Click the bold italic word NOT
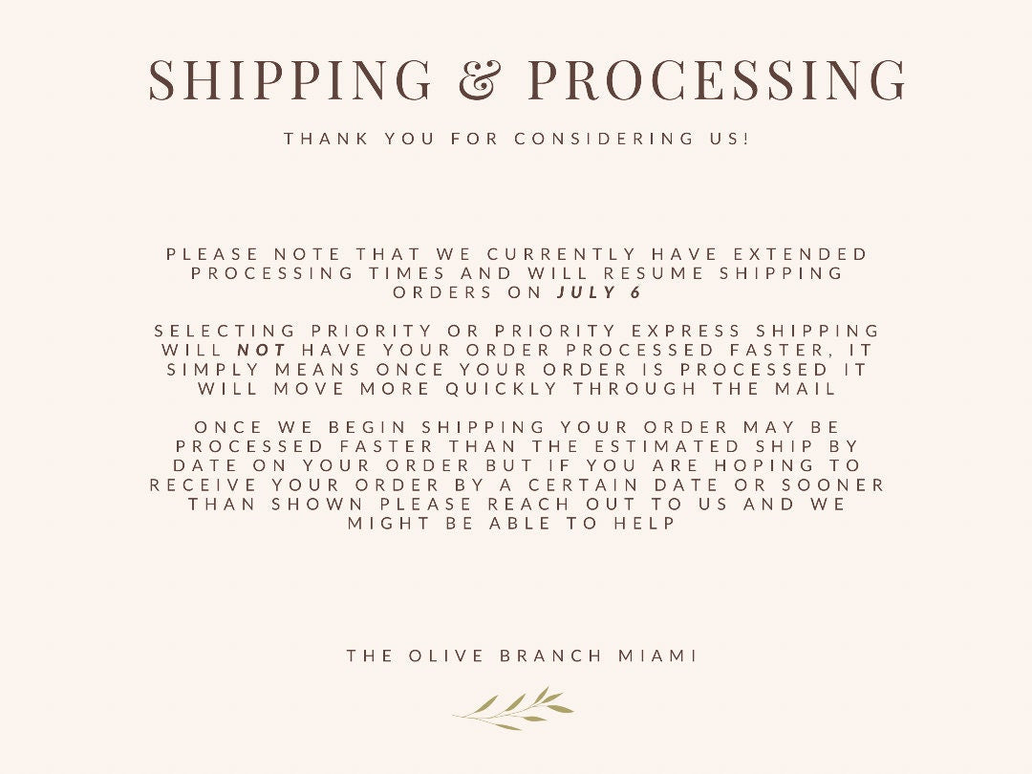Viewport: 1032px width, 774px height. 262,350
